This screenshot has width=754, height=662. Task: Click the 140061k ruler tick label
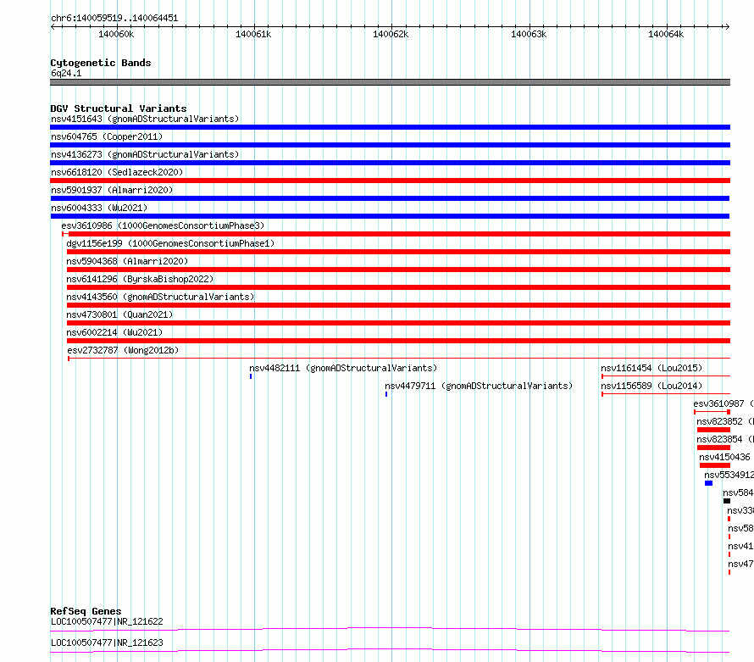point(253,34)
